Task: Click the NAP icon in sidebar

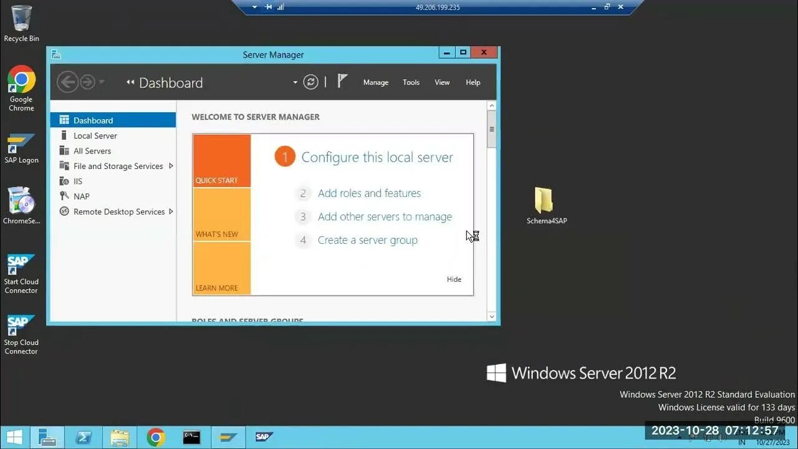Action: pyautogui.click(x=64, y=196)
